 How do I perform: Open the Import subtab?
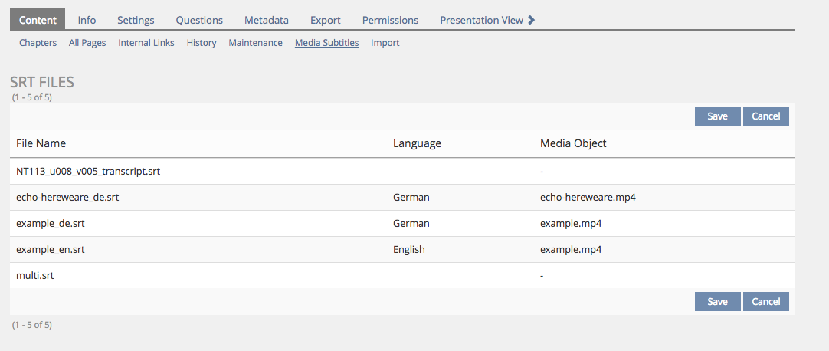[385, 43]
